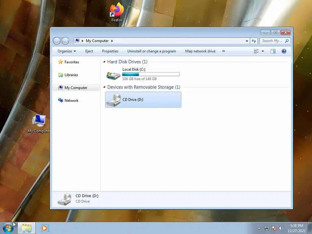
Task: Click the Libraries folder icon
Action: pyautogui.click(x=61, y=75)
